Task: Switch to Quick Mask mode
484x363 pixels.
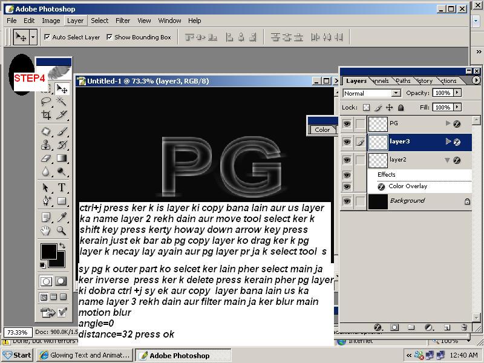Action: pyautogui.click(x=61, y=281)
